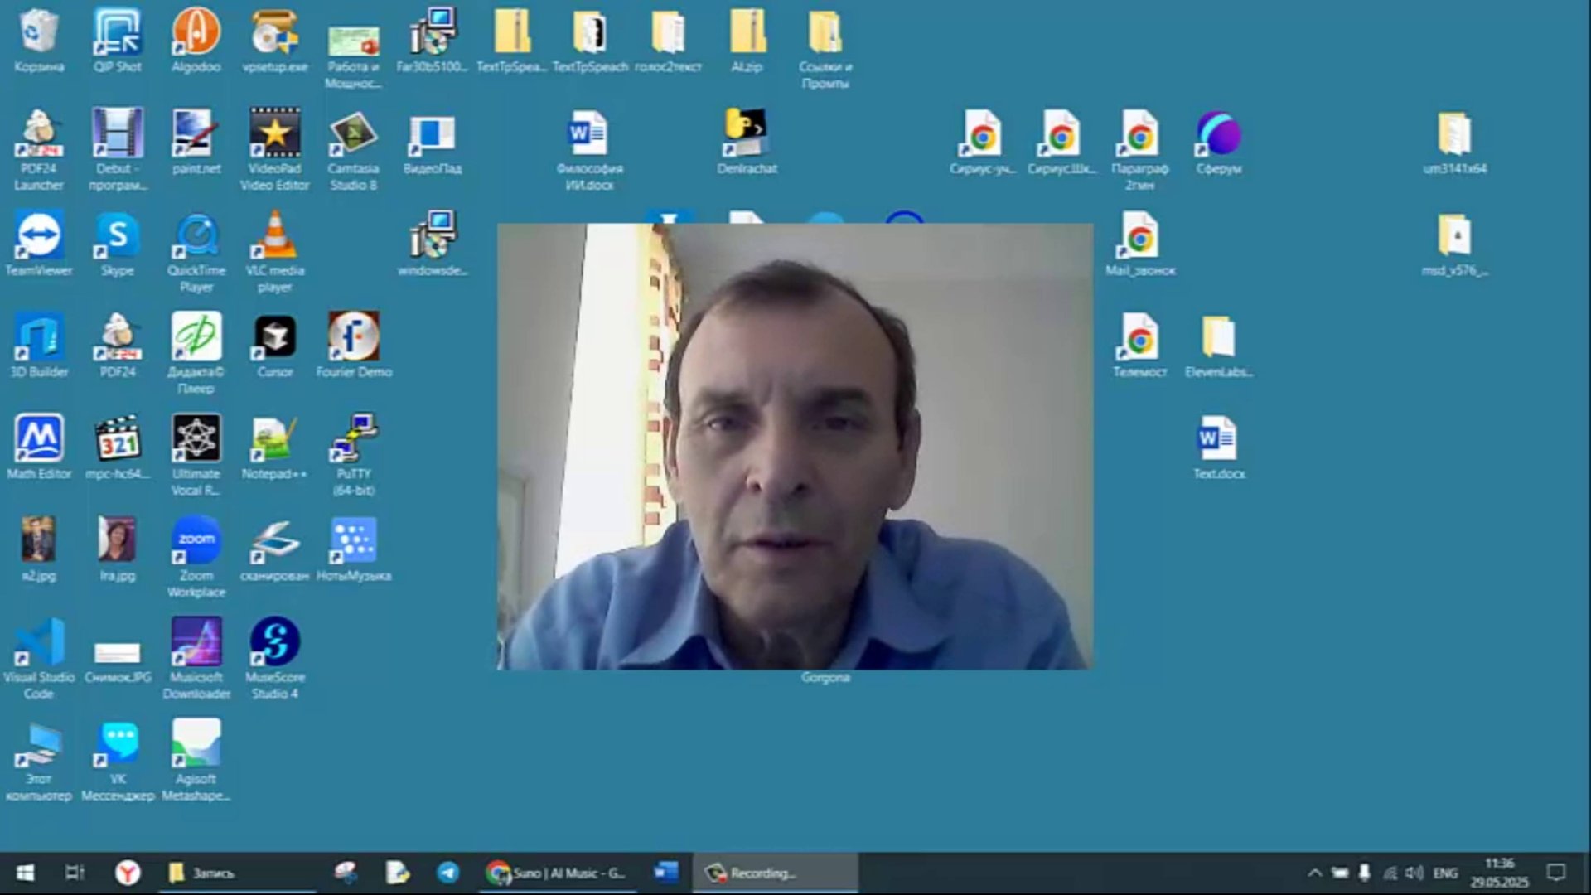Expand hidden system tray icons chevron
This screenshot has width=1591, height=895.
1314,873
